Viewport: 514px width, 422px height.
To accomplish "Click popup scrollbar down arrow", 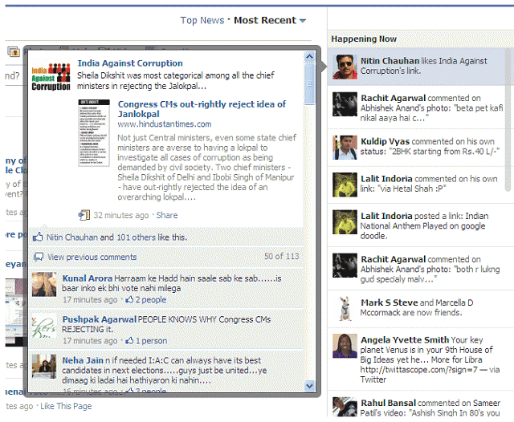I will (310, 386).
